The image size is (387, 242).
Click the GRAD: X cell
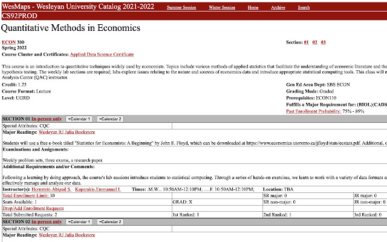coord(217,202)
